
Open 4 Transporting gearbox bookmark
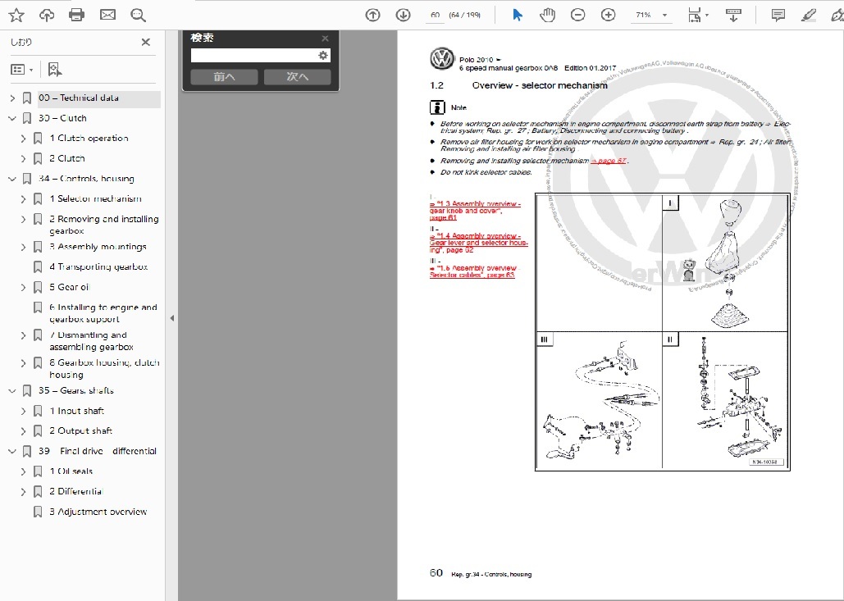click(x=98, y=266)
